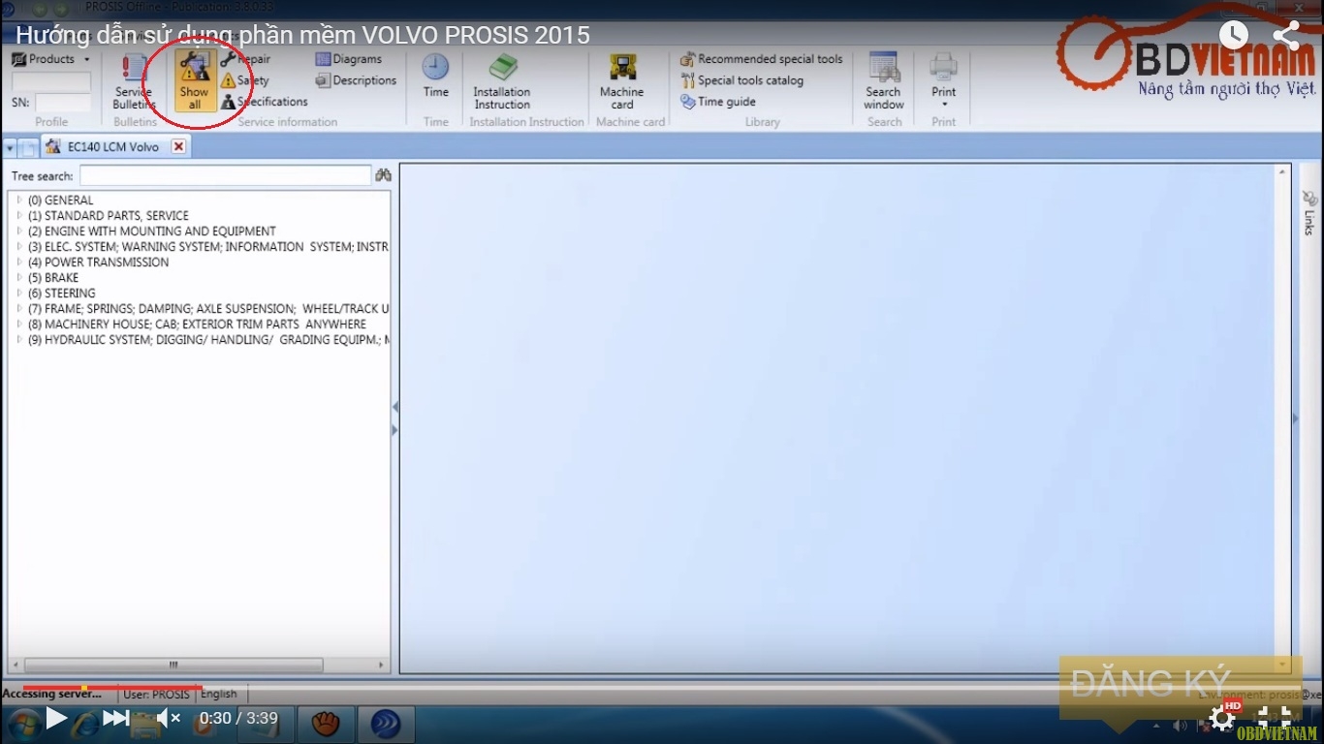Open the tab list dropdown arrow
Image resolution: width=1324 pixels, height=744 pixels.
tap(10, 148)
